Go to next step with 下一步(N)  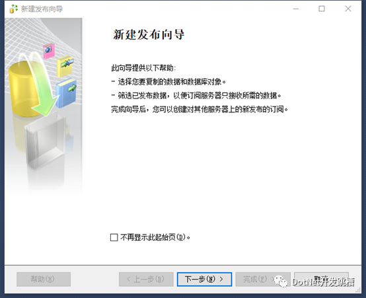click(205, 279)
